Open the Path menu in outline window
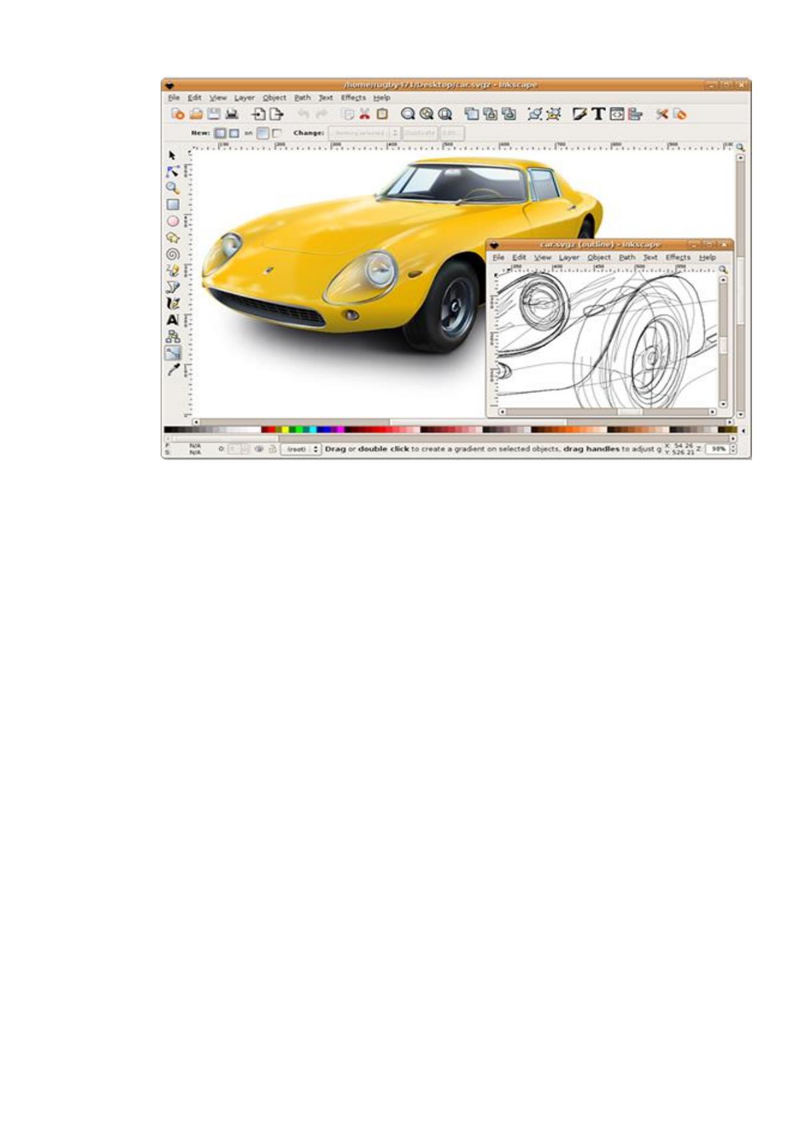The height and width of the screenshot is (1123, 794). pos(627,257)
